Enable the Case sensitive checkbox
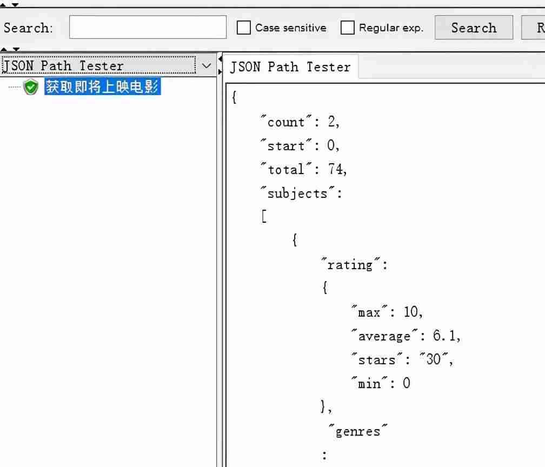Viewport: 545px width, 467px height. click(244, 28)
